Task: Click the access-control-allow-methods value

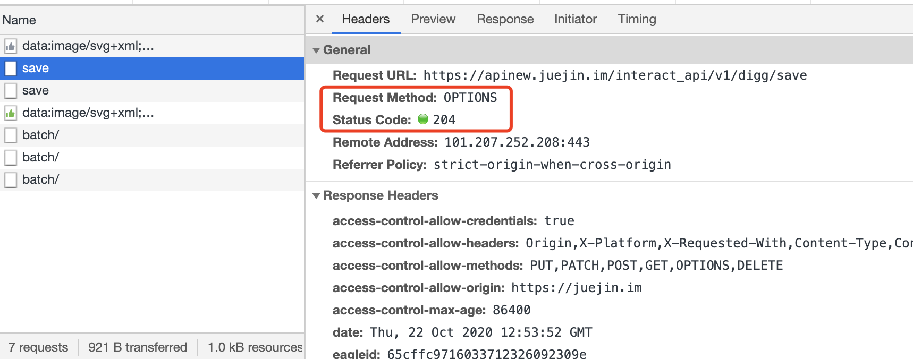Action: coord(656,266)
